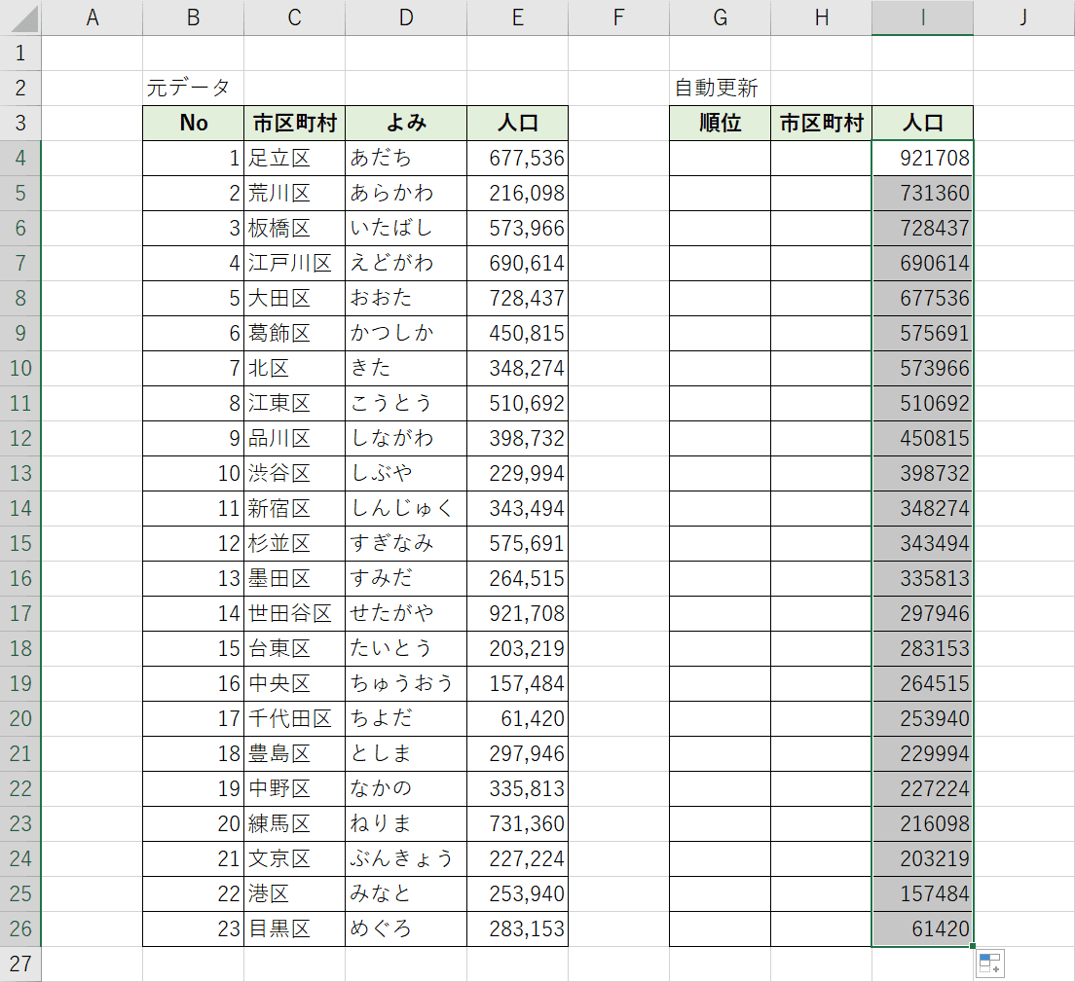Click the Select All corner triangle

point(24,18)
